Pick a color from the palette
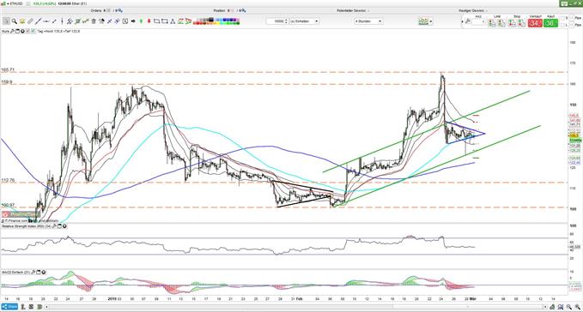Image resolution: width=583 pixels, height=312 pixels. pos(216,21)
